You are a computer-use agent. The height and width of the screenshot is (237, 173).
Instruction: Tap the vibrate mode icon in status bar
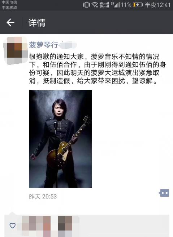[86, 5]
